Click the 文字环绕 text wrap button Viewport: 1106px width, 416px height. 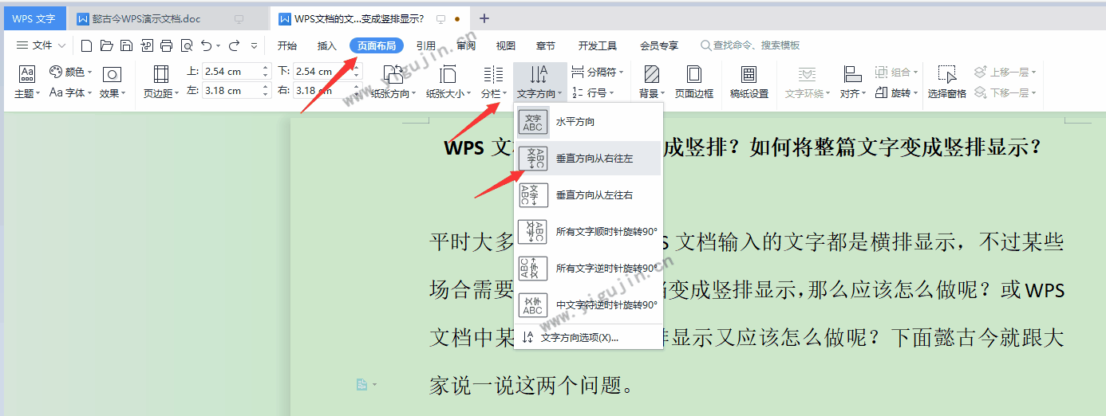point(807,83)
